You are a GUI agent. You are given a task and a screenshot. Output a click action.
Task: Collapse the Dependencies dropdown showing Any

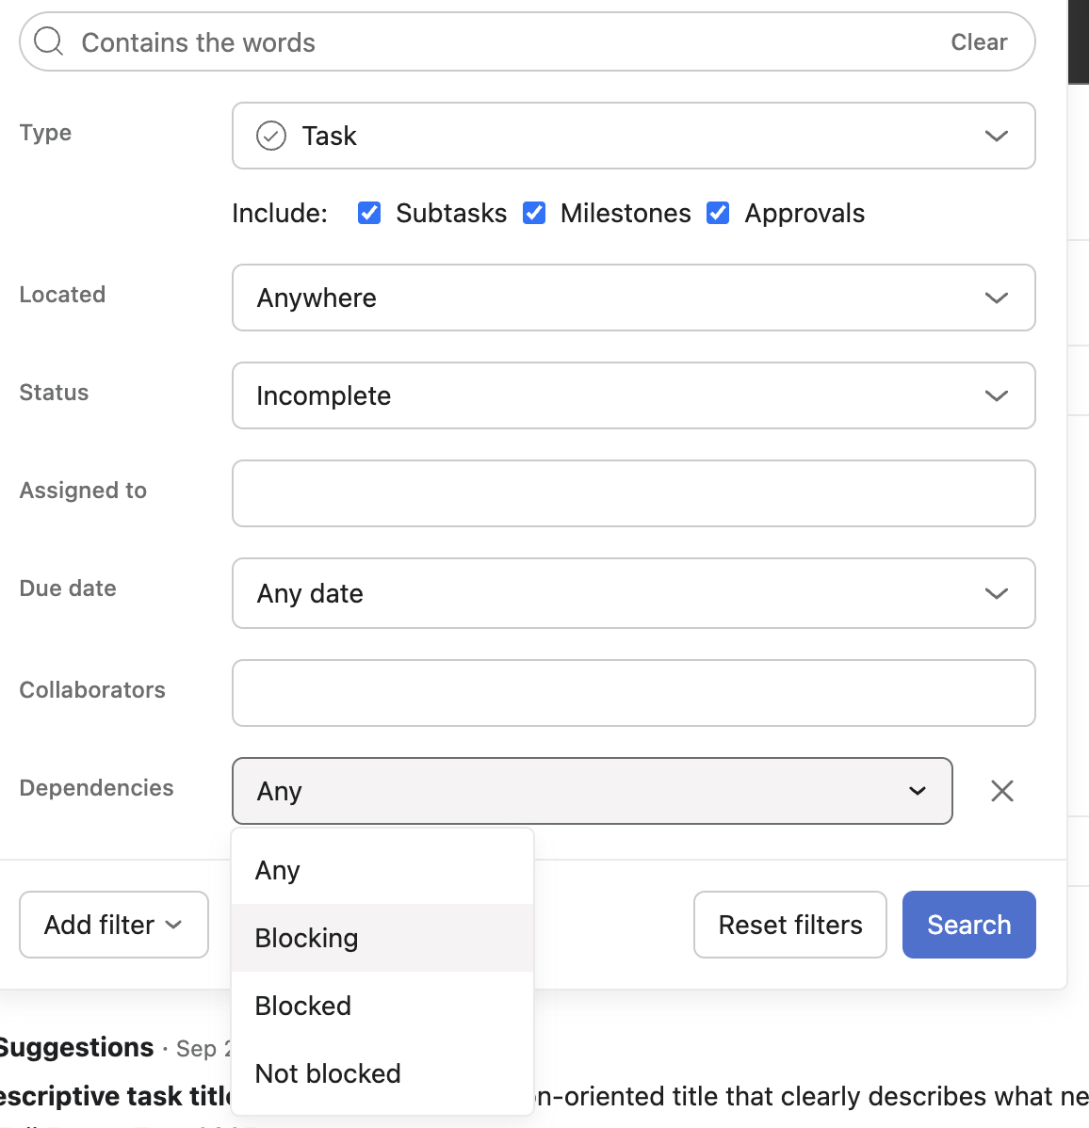click(592, 791)
